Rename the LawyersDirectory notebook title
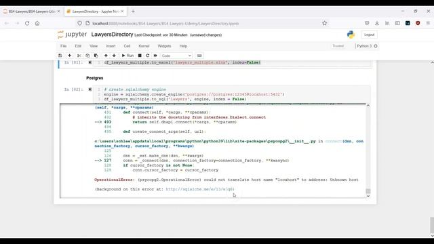This screenshot has height=244, width=434. [x=112, y=35]
